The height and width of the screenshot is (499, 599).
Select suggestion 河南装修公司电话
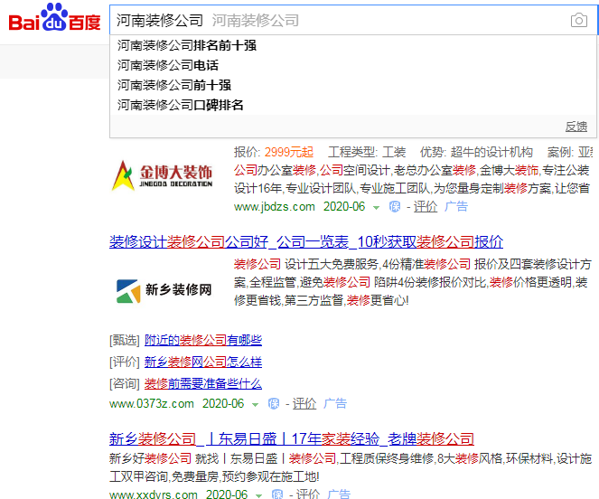point(167,65)
